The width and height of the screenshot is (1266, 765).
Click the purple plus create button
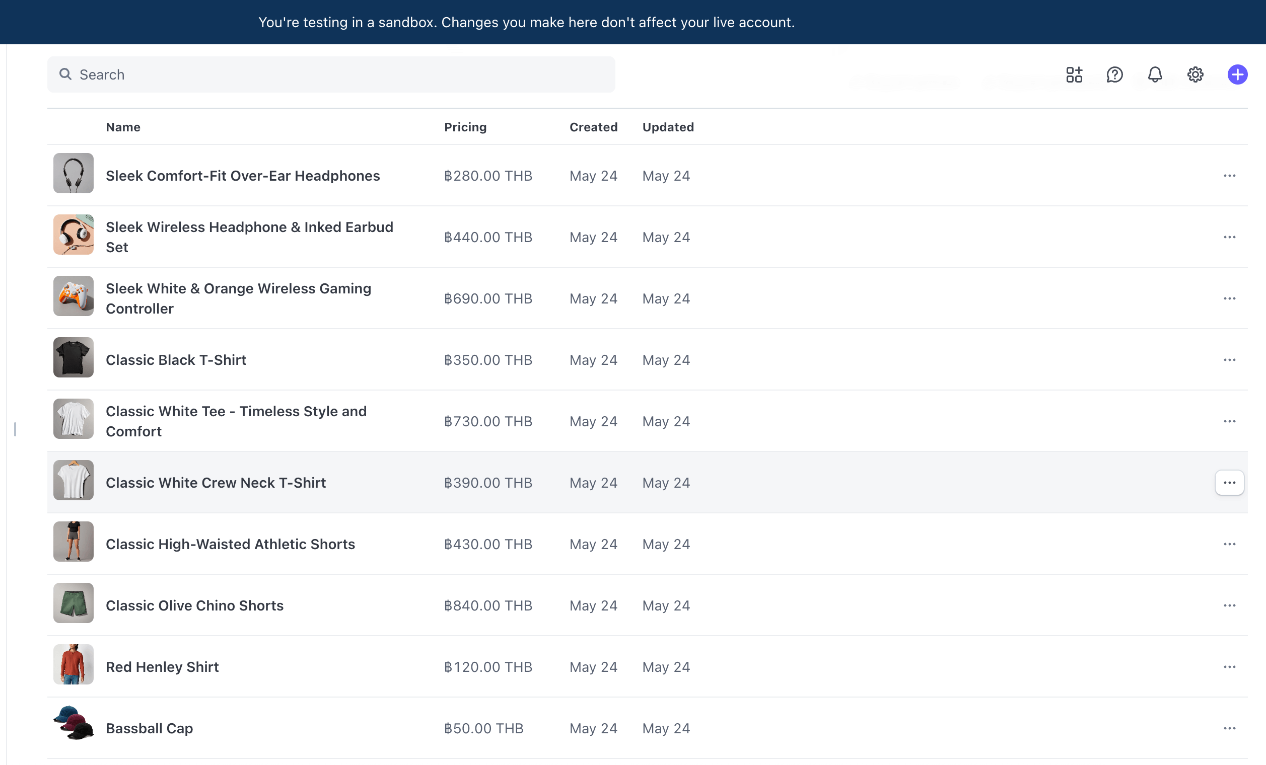pyautogui.click(x=1237, y=75)
